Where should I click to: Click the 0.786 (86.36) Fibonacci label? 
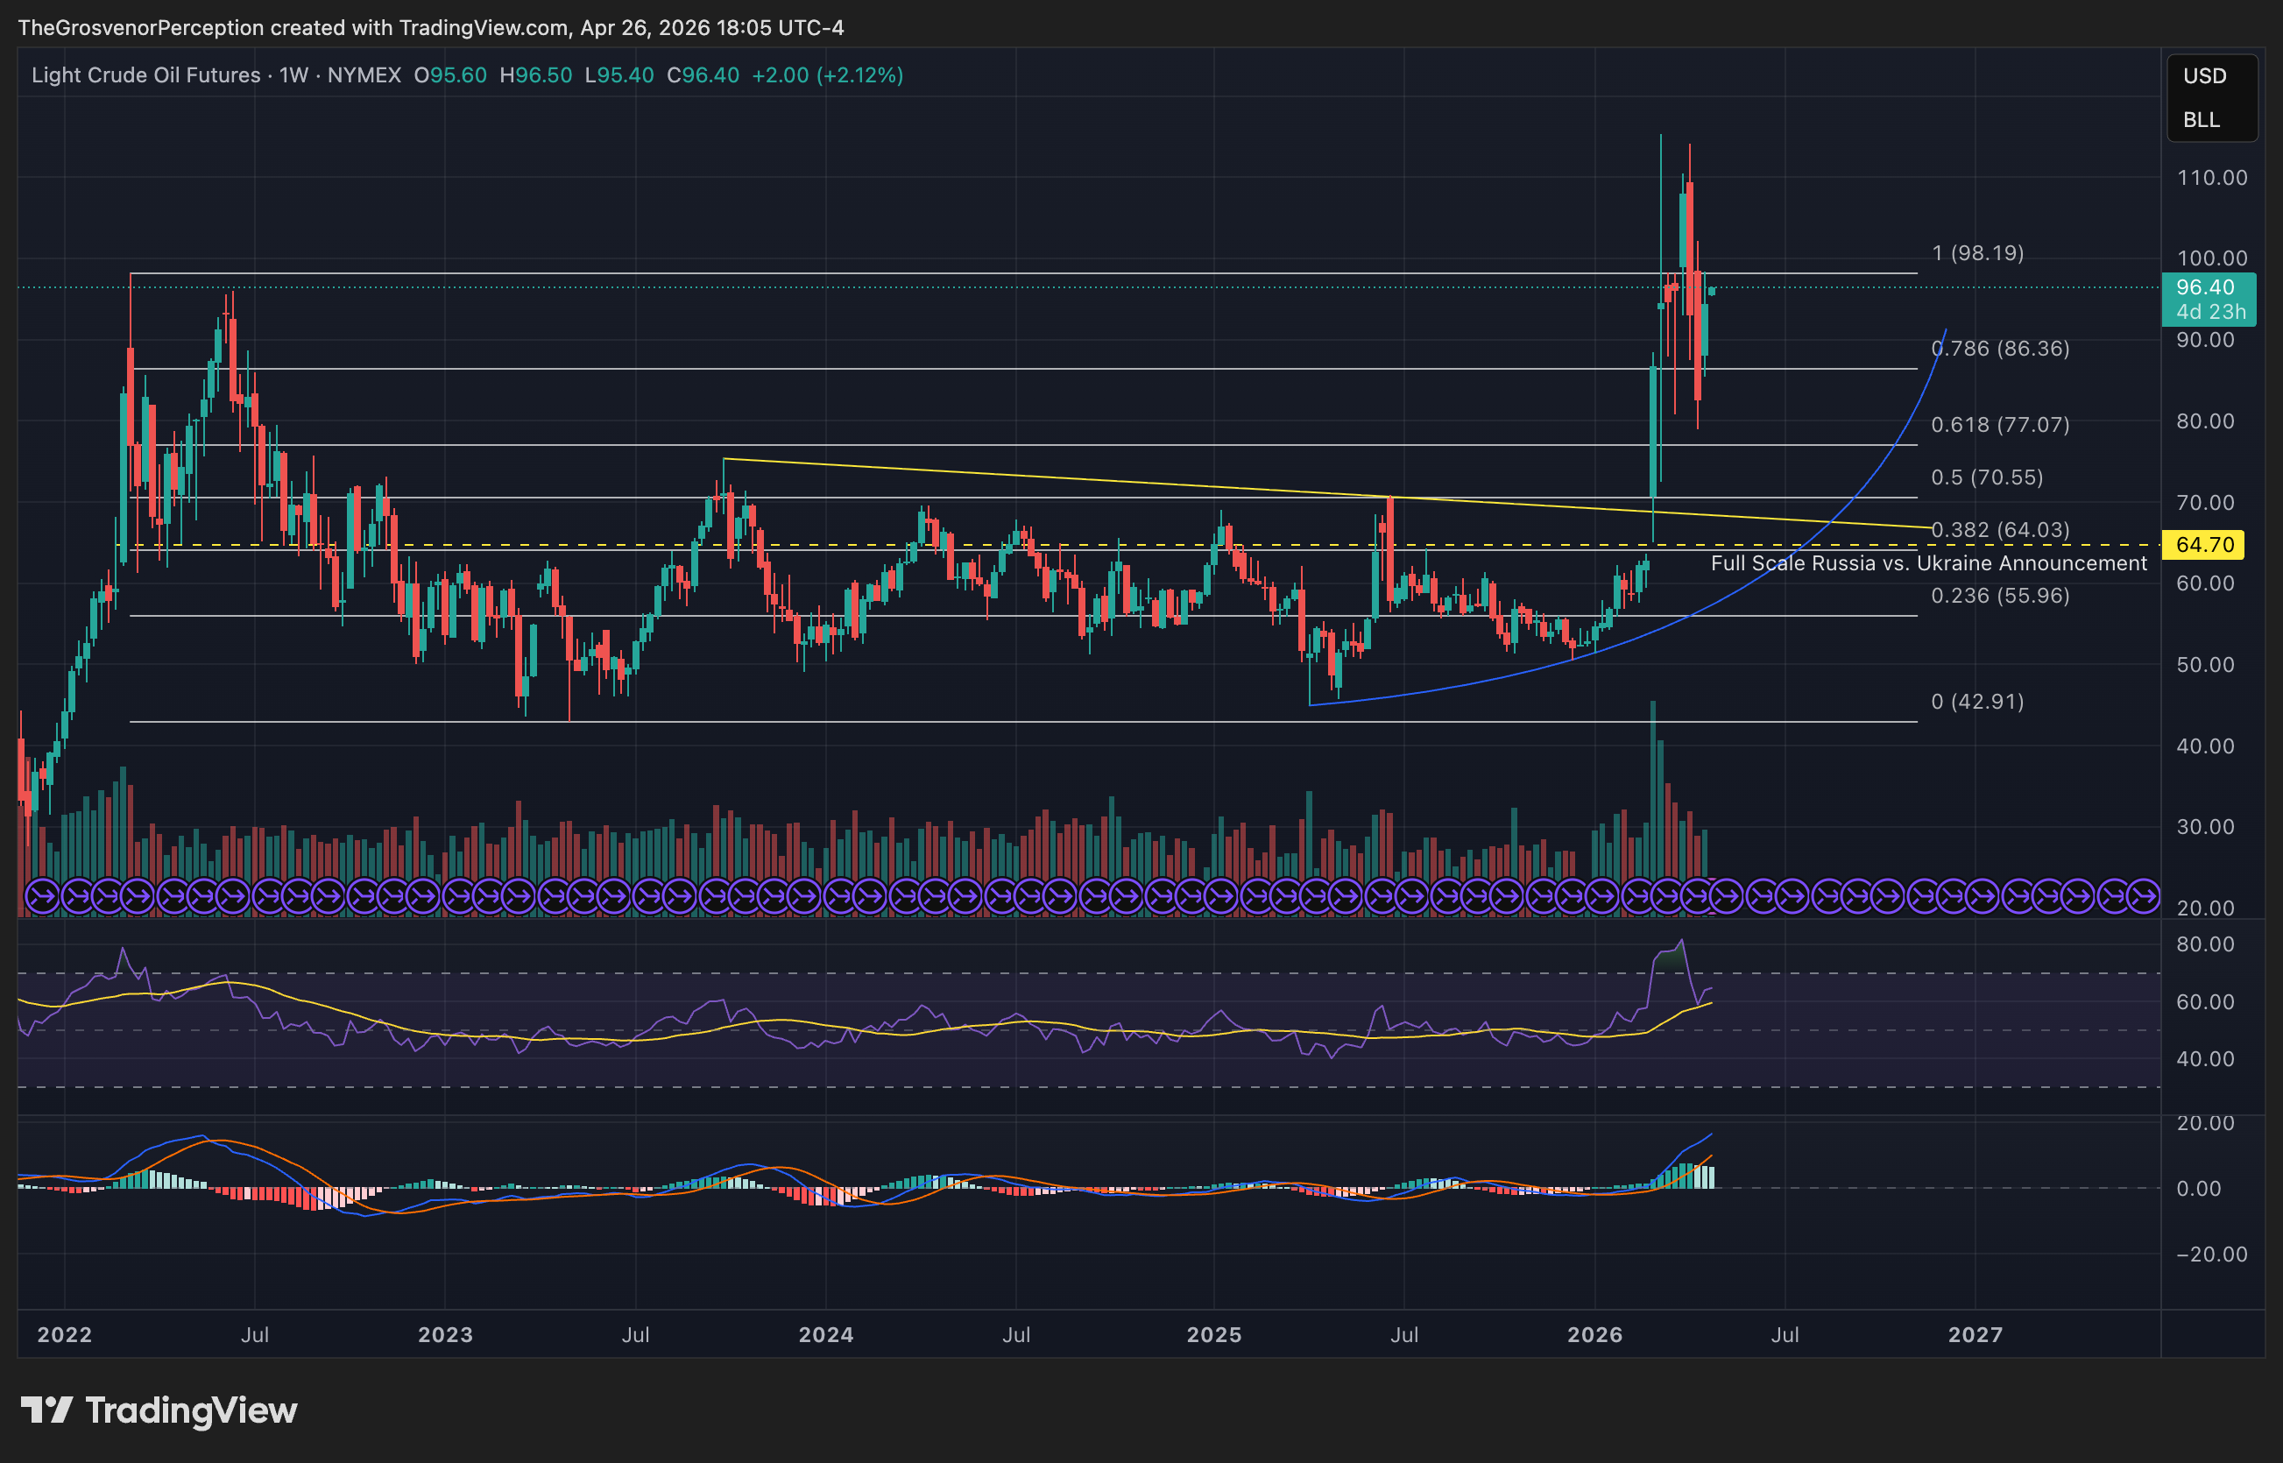(2000, 349)
